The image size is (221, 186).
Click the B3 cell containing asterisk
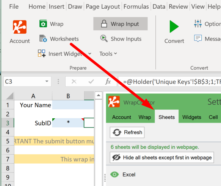[x=68, y=123]
